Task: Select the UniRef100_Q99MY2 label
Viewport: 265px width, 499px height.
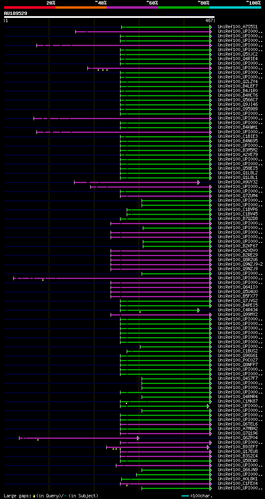Action: 238,314
